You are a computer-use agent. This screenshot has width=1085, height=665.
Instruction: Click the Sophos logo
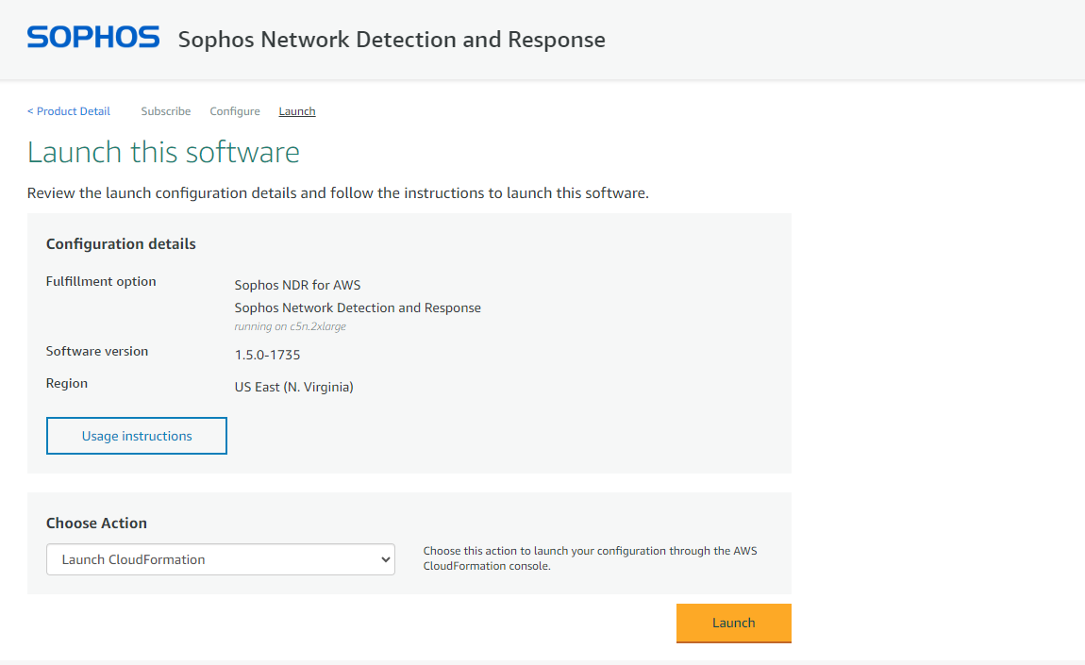(x=93, y=38)
